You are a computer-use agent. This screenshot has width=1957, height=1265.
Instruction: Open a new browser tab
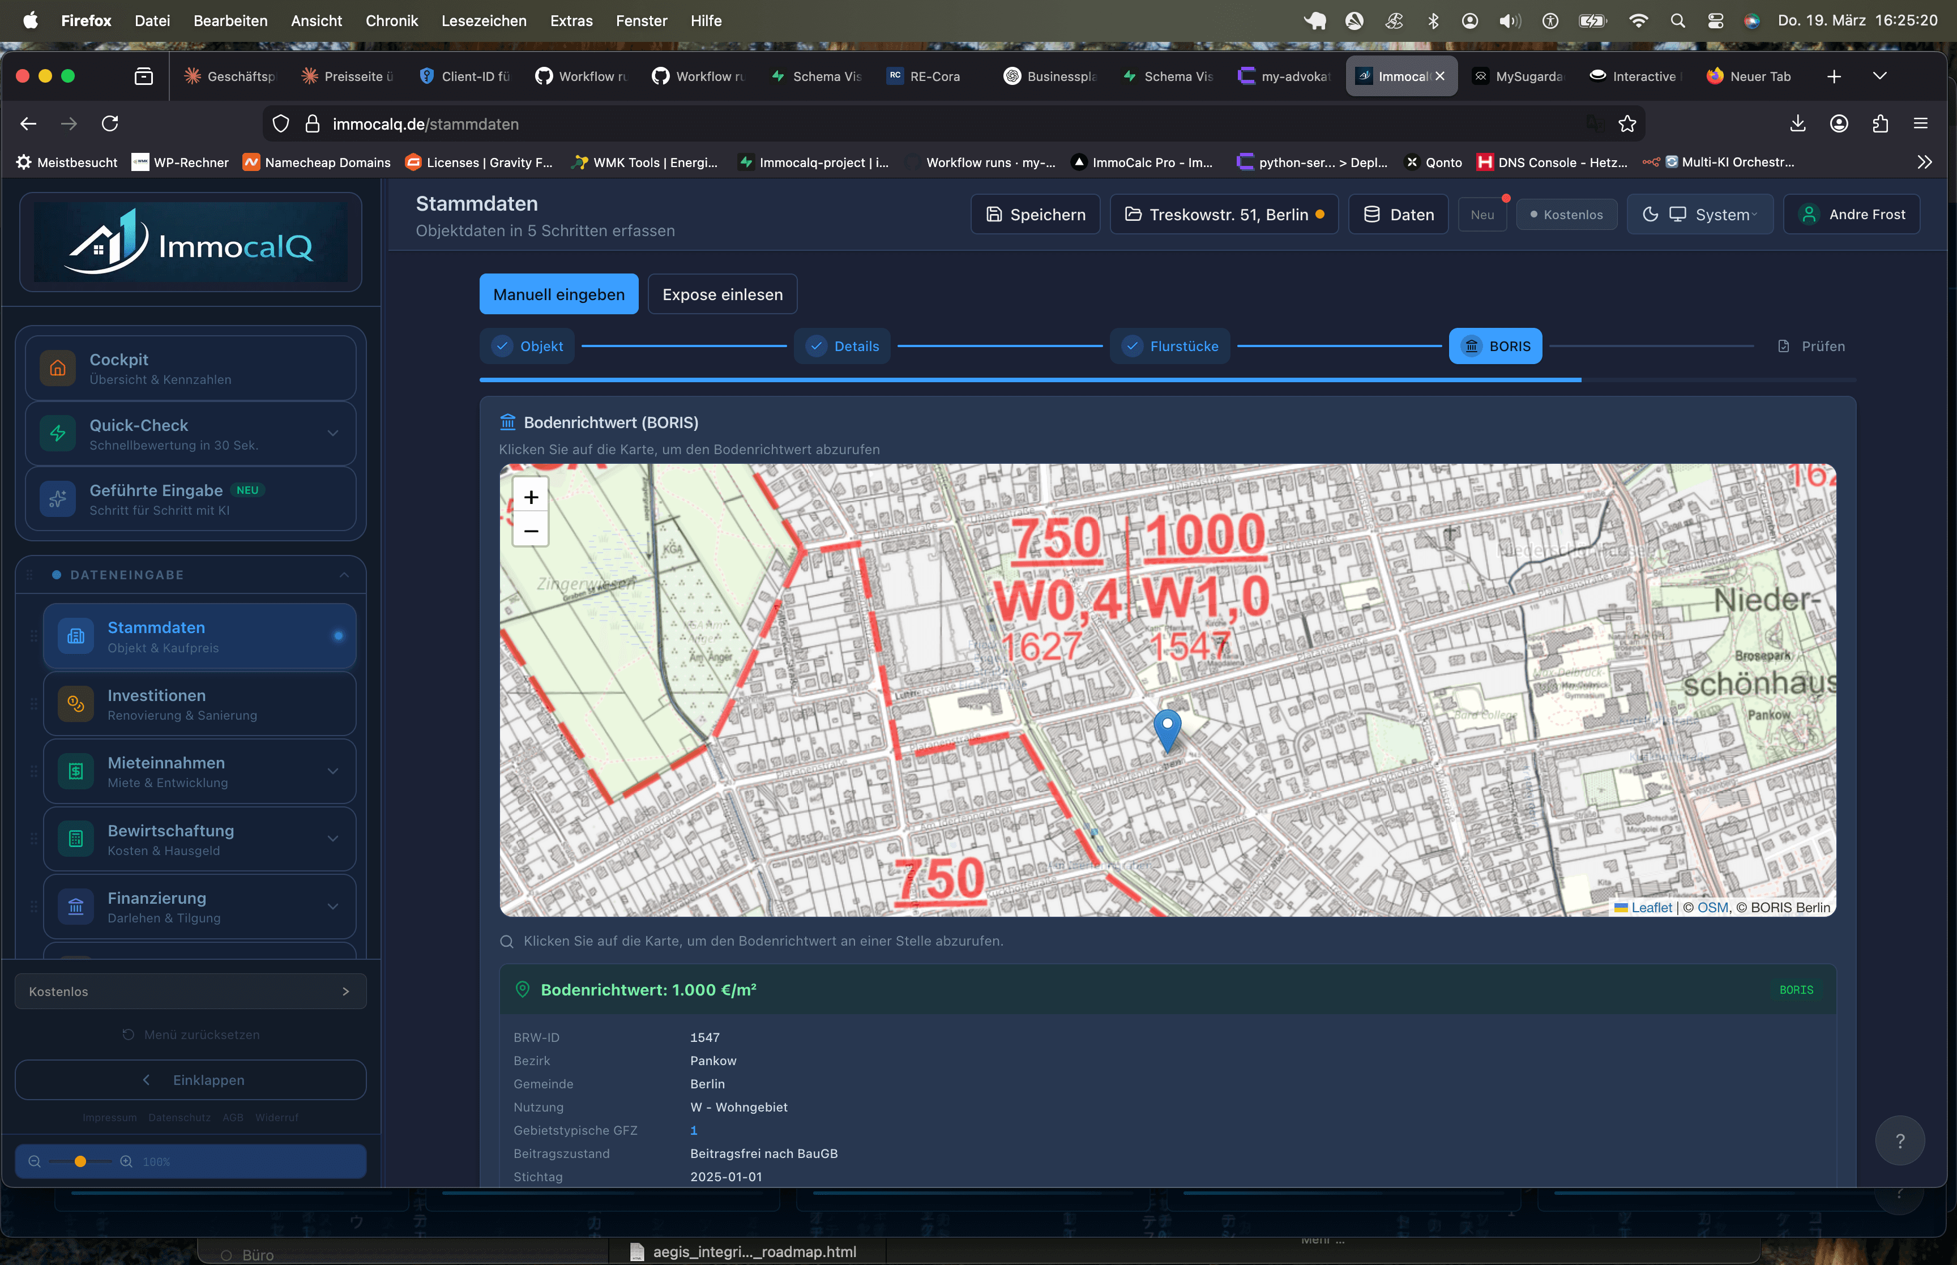click(1834, 76)
